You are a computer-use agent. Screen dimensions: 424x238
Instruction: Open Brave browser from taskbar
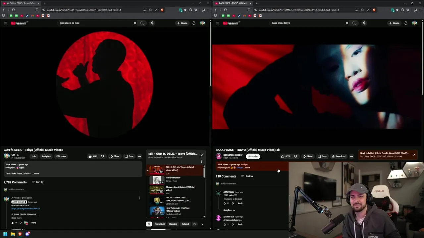coord(20,234)
